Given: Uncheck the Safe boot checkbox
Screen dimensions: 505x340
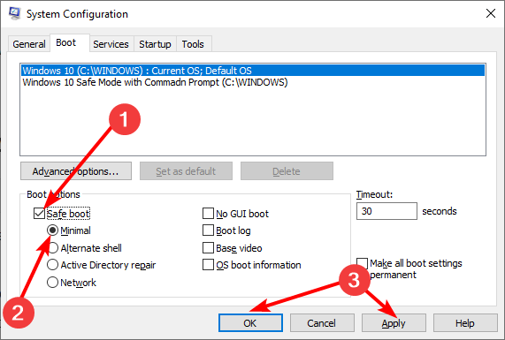Looking at the screenshot, I should [x=39, y=214].
